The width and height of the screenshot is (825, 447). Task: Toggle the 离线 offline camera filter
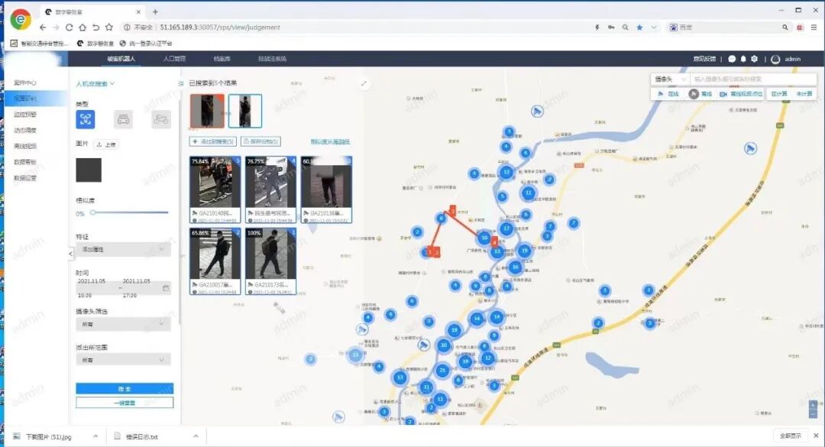click(x=700, y=94)
